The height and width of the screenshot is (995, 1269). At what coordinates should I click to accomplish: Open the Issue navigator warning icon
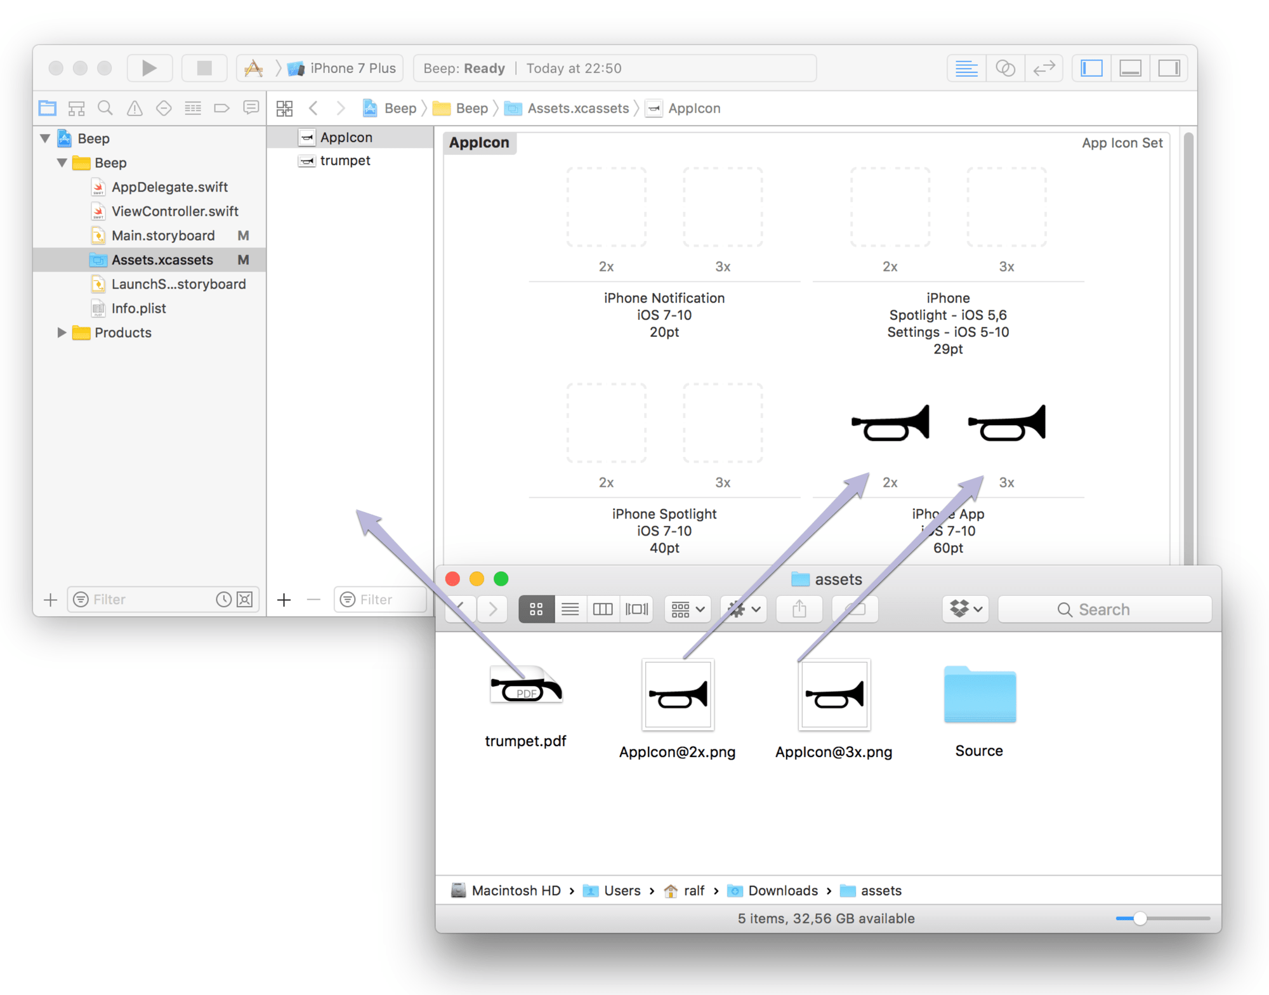(135, 109)
